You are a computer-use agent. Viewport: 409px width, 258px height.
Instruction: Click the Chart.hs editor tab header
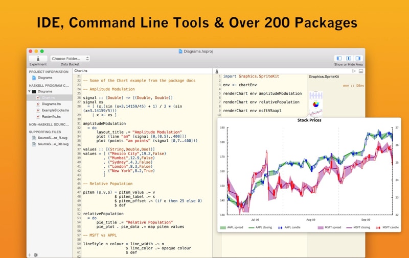[81, 71]
